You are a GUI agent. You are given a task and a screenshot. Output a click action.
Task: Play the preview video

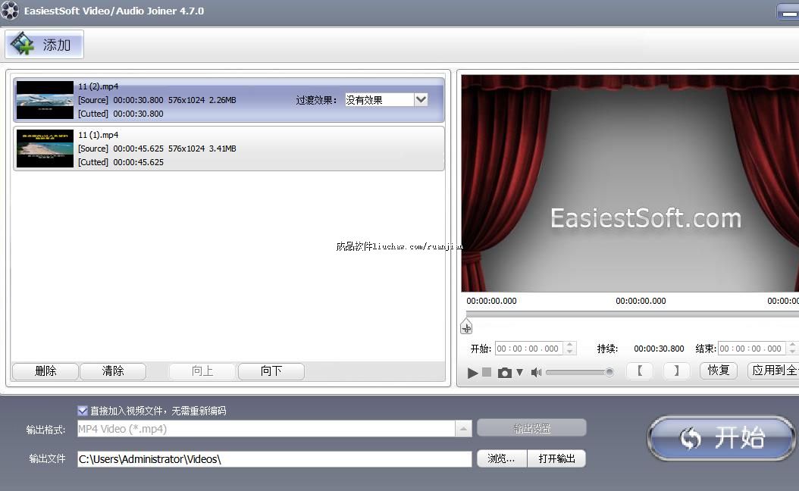pos(473,372)
